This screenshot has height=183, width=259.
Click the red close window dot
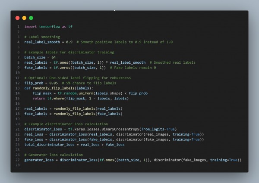coord(18,18)
